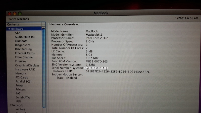Select AirPort under Network

pos(21,109)
